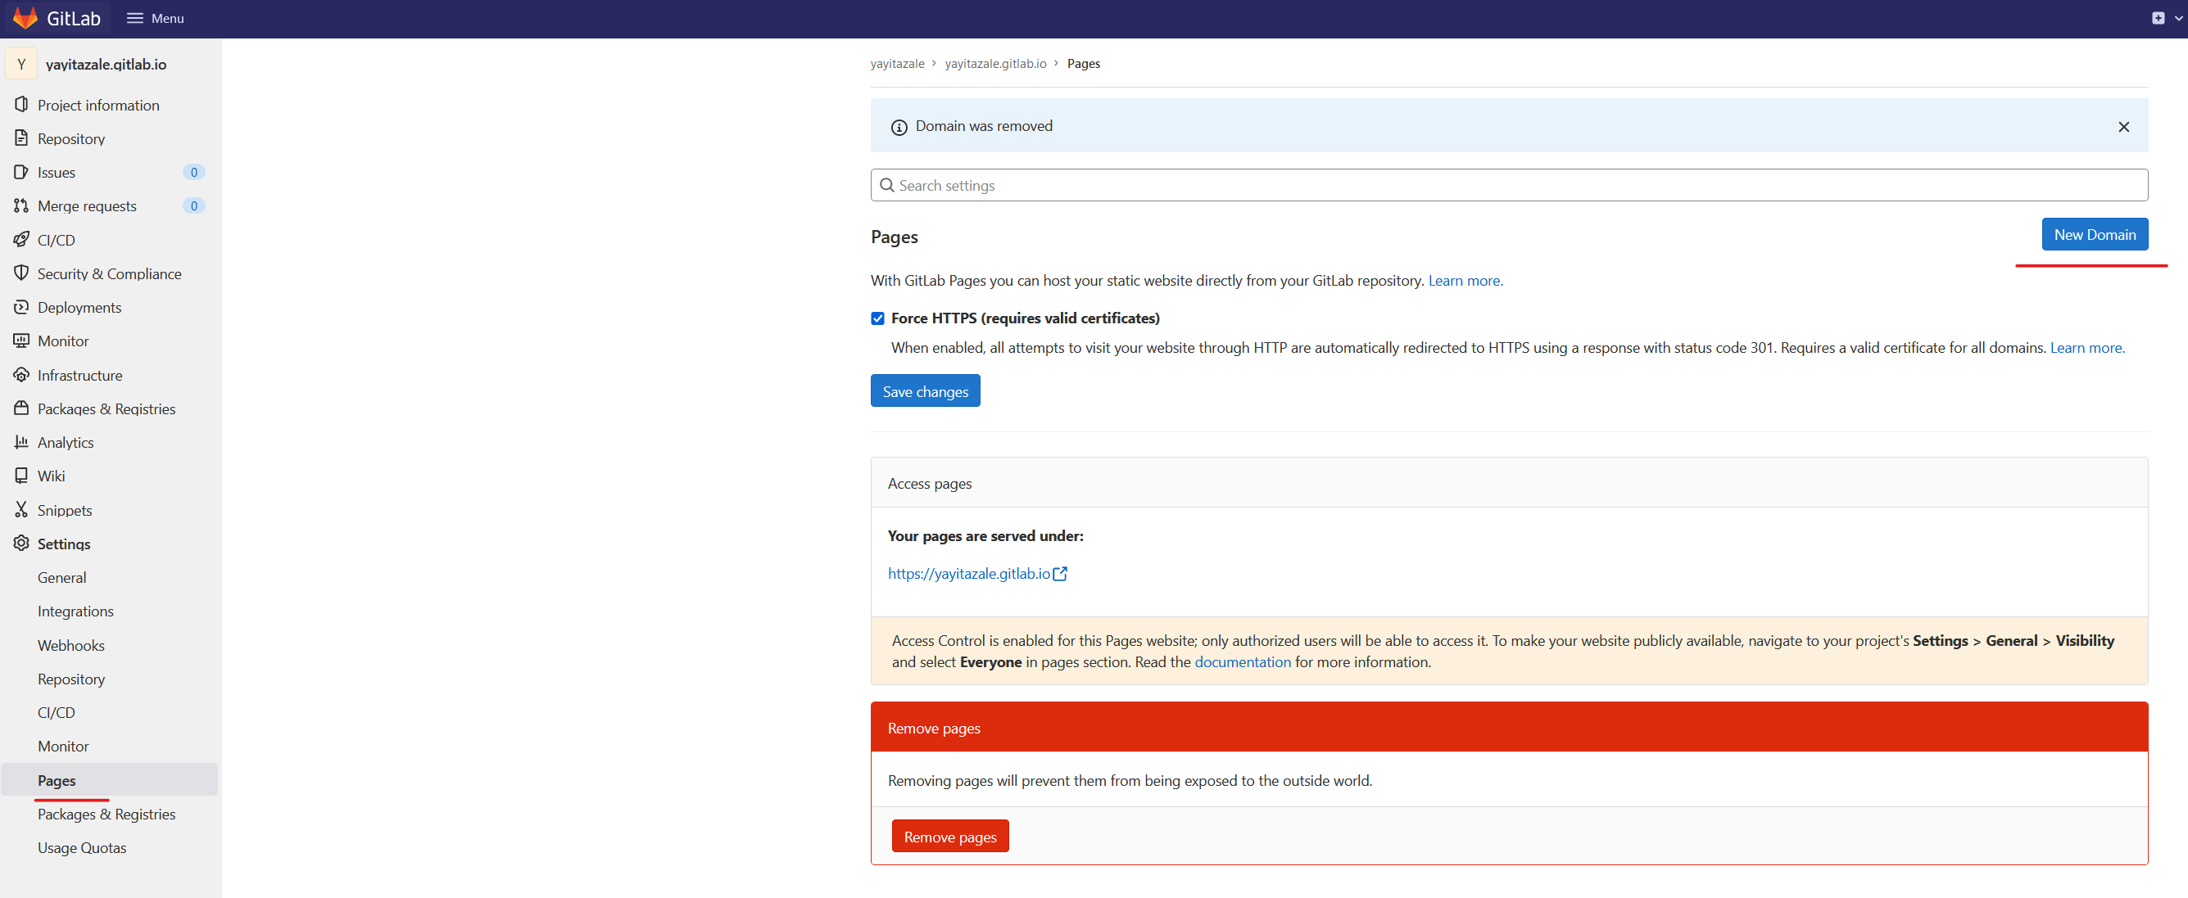The image size is (2188, 898).
Task: Click the Snippets scissors icon
Action: pyautogui.click(x=21, y=509)
